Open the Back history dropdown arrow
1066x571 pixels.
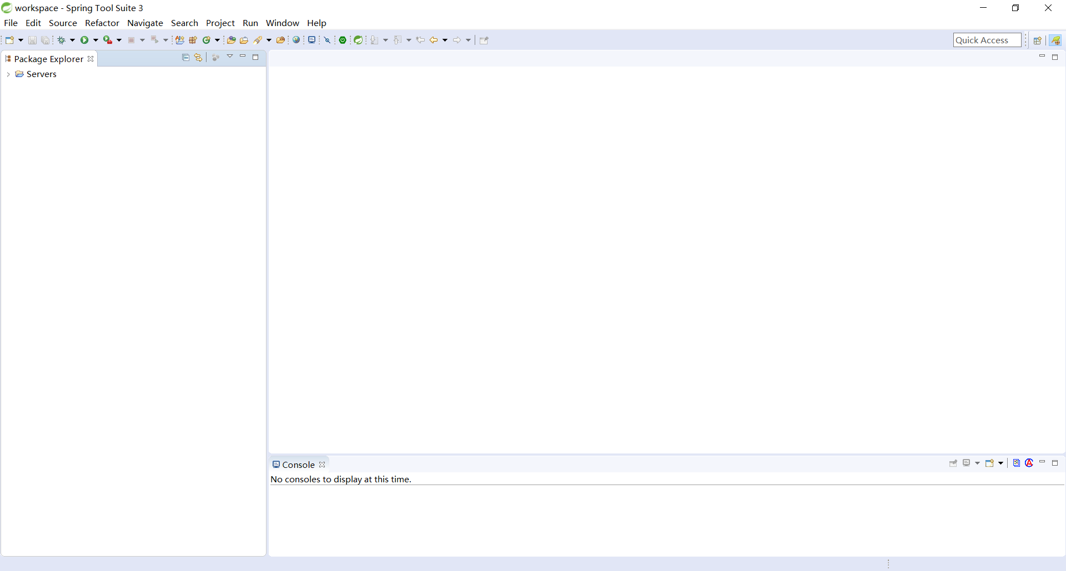(x=445, y=40)
